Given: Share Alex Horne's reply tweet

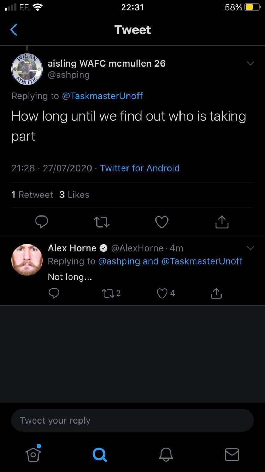Looking at the screenshot, I should pos(216,293).
